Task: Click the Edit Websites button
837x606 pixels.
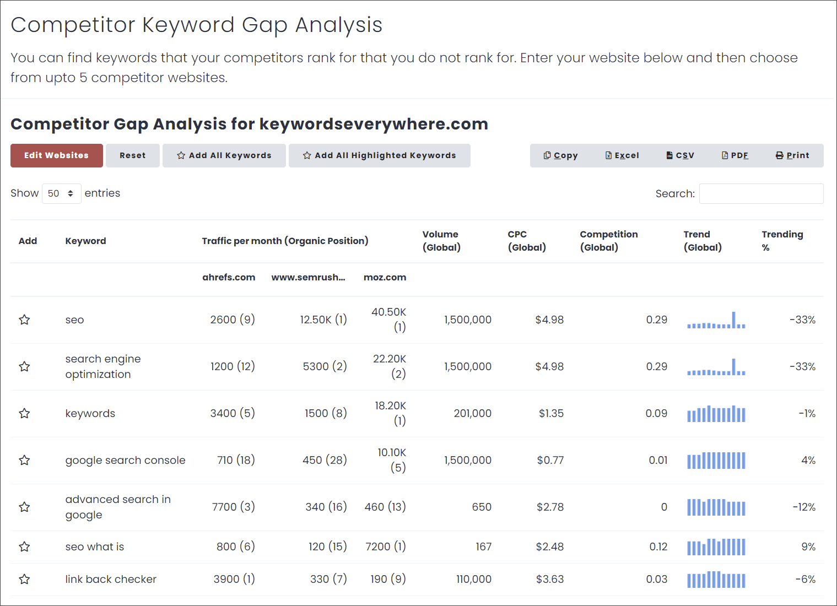Action: (57, 155)
